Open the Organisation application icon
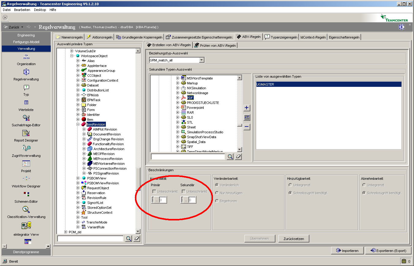This screenshot has width=414, height=266. pos(26,57)
